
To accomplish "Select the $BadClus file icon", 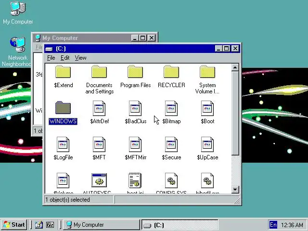I will click(135, 108).
